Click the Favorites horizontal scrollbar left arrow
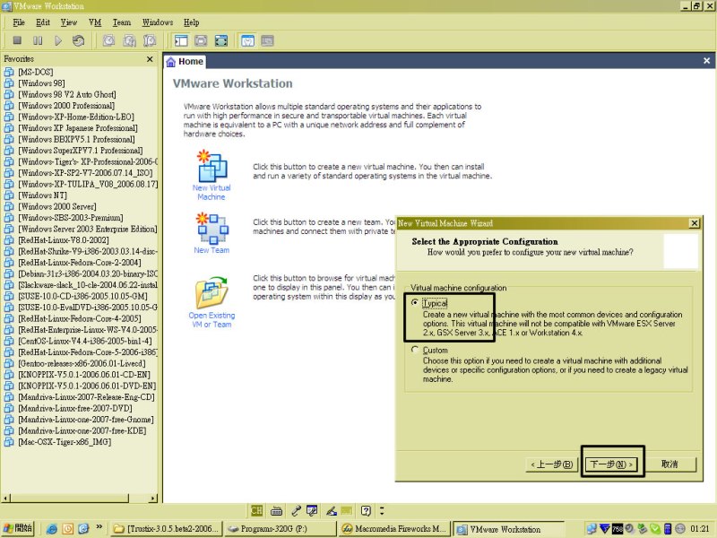This screenshot has width=717, height=538. point(6,498)
